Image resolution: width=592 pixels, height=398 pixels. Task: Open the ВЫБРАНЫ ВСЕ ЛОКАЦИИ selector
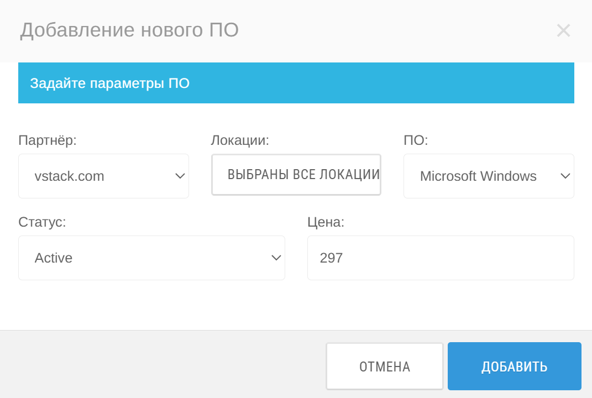tap(296, 175)
